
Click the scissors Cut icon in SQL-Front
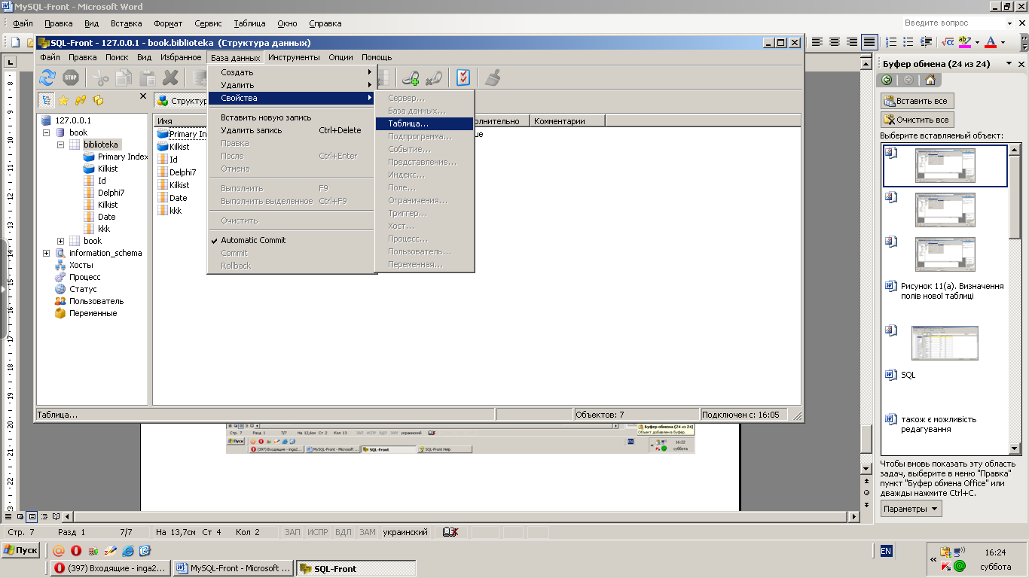[x=99, y=78]
